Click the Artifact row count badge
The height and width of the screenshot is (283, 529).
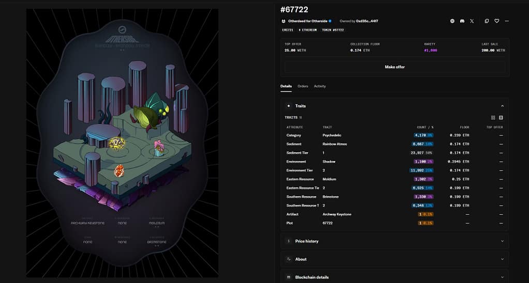pos(426,214)
